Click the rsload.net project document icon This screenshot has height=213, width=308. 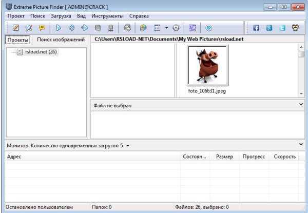[x=20, y=52]
